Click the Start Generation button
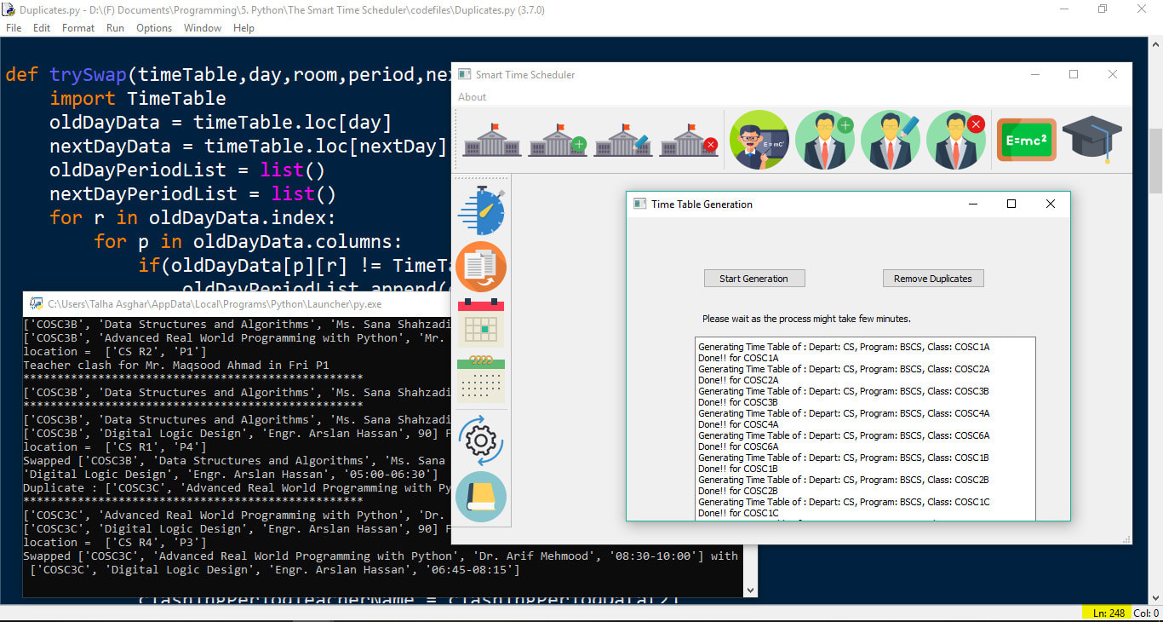The width and height of the screenshot is (1163, 622). tap(754, 279)
